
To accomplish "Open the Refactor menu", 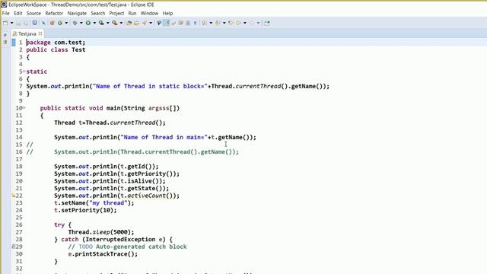I will click(x=54, y=13).
